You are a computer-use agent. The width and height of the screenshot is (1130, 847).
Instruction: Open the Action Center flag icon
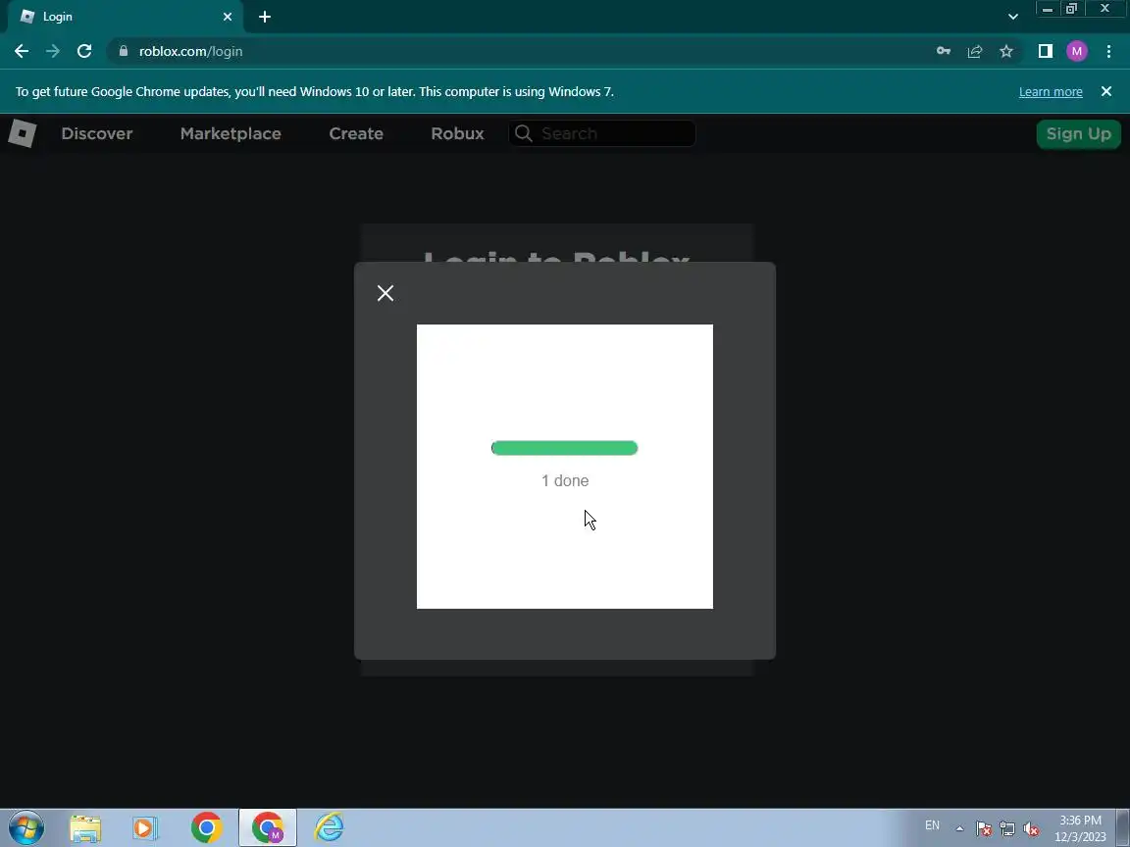(x=984, y=828)
